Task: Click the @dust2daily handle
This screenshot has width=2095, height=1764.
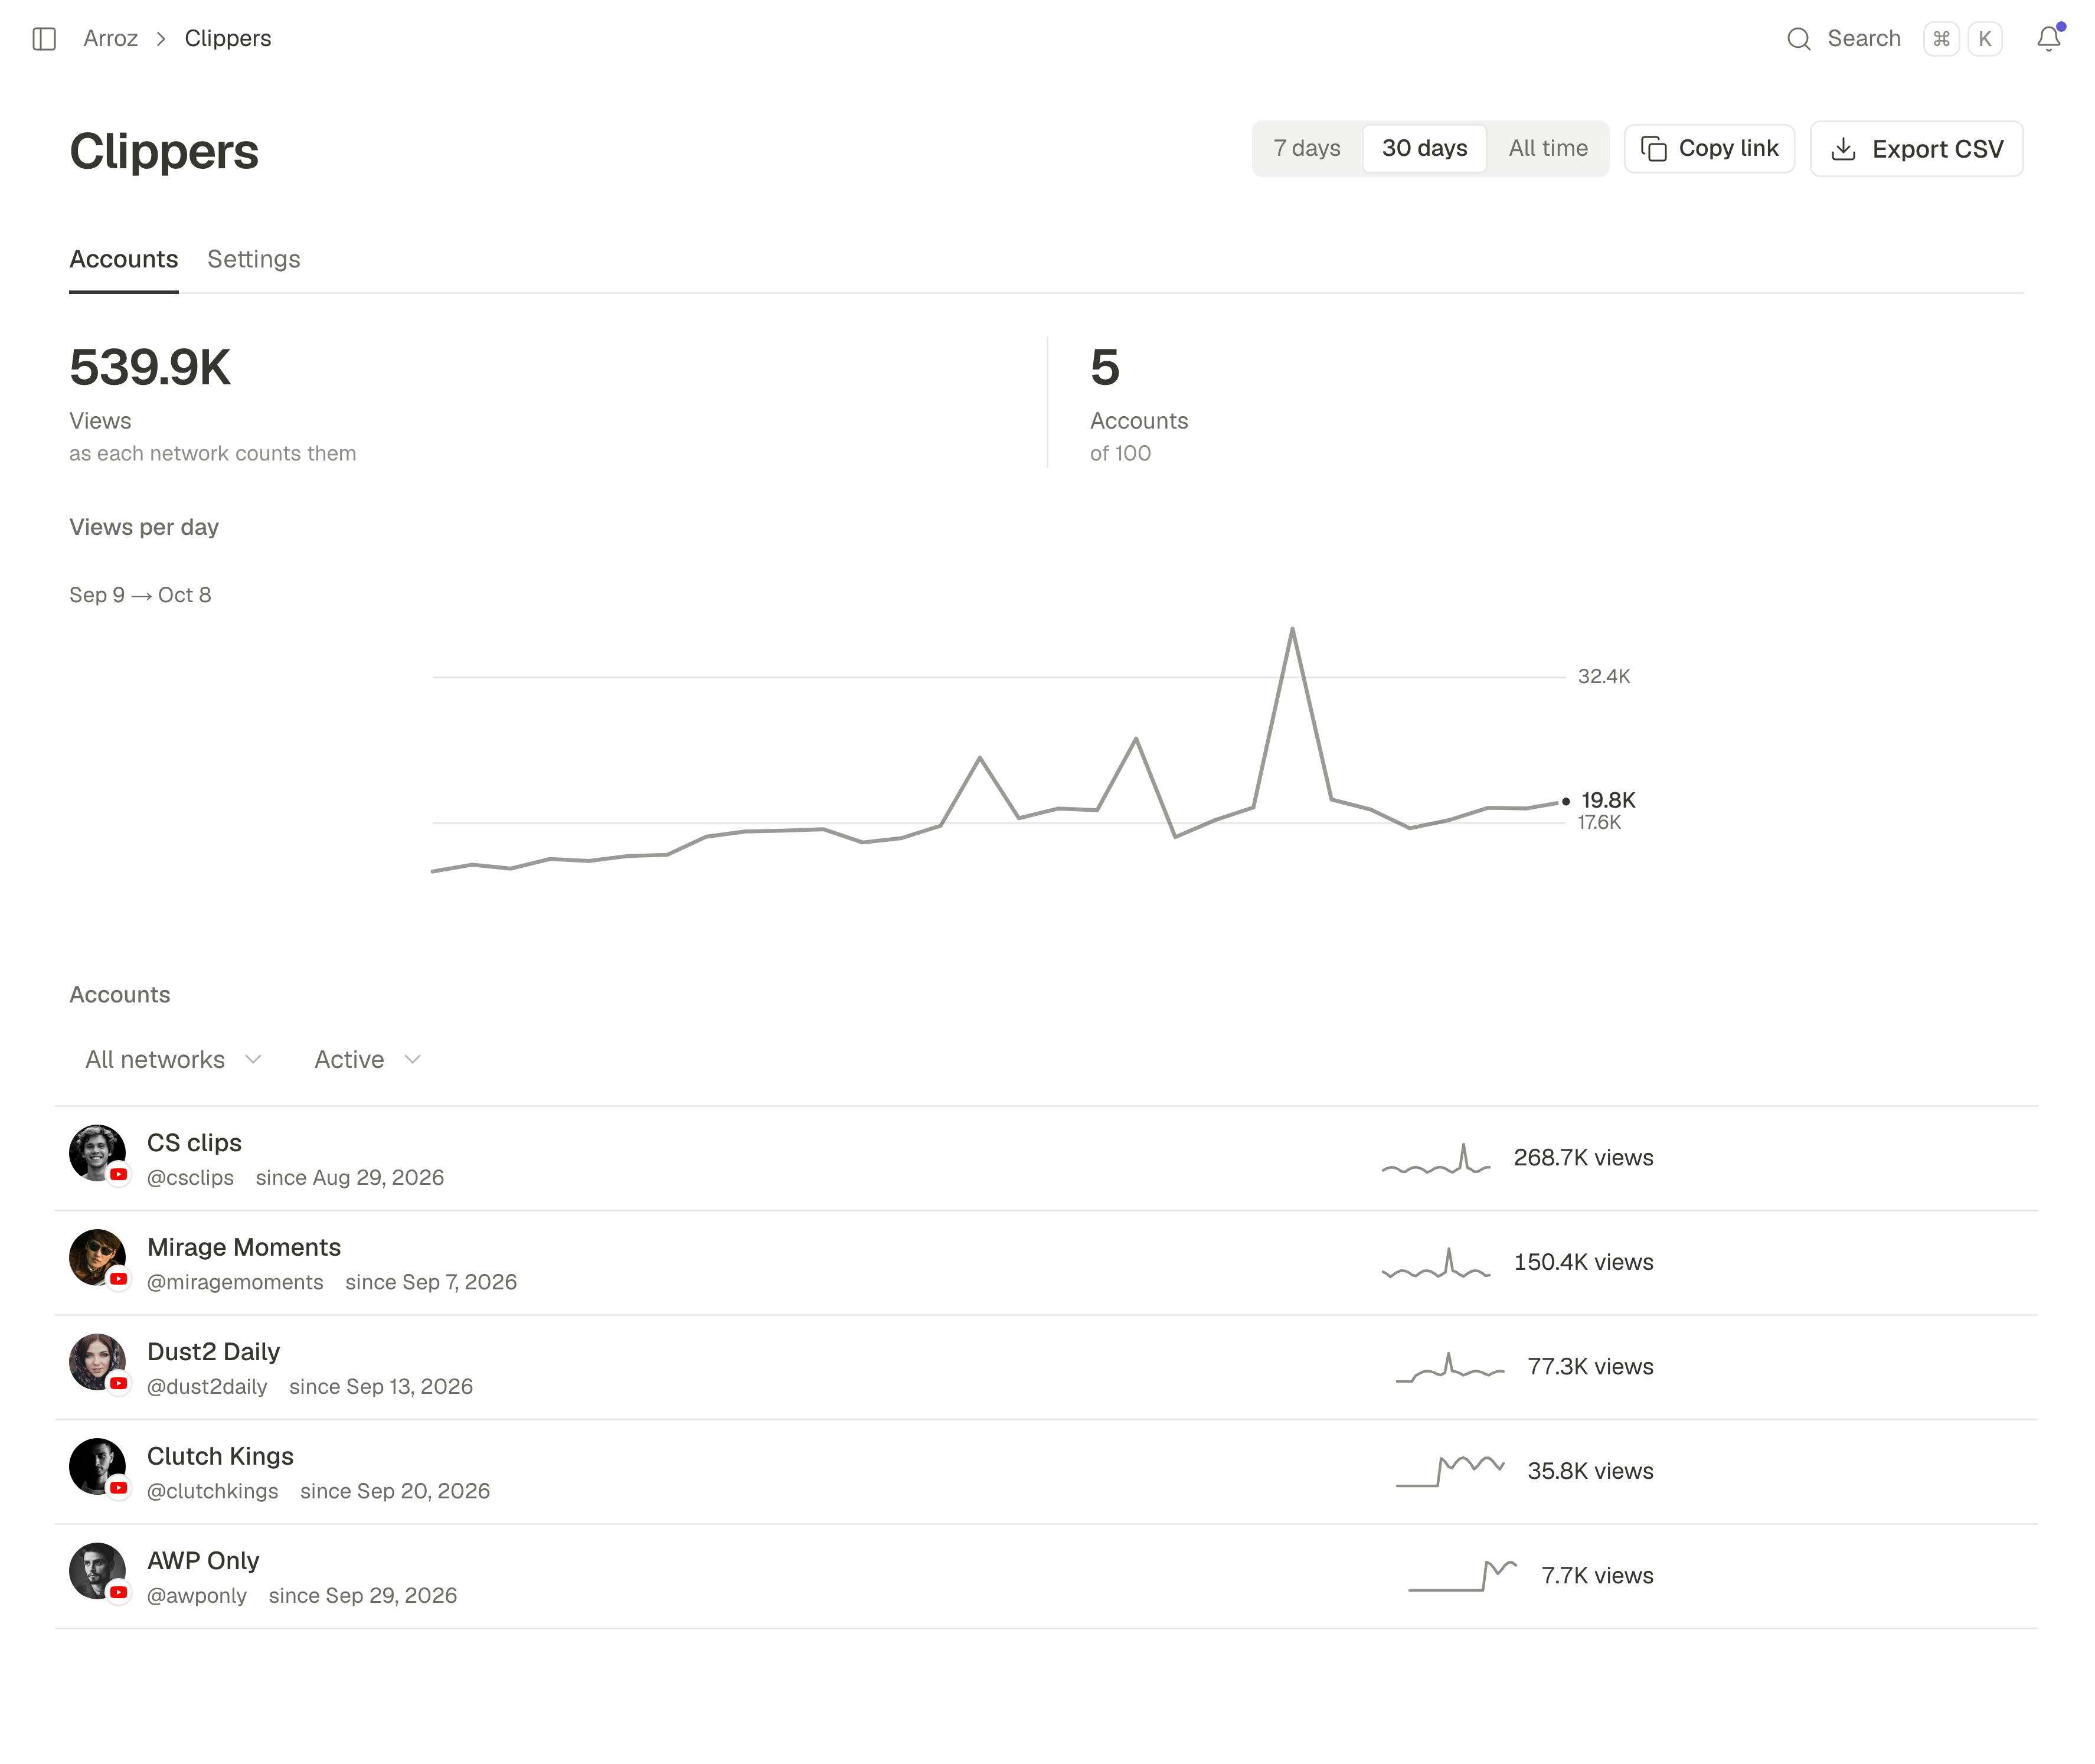Action: [207, 1387]
